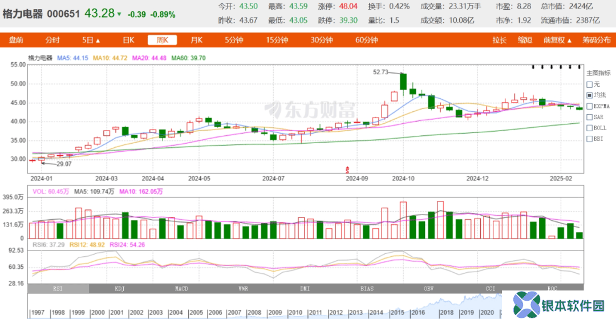
Task: Open the 分时 intraday chart tab
Action: click(x=52, y=40)
